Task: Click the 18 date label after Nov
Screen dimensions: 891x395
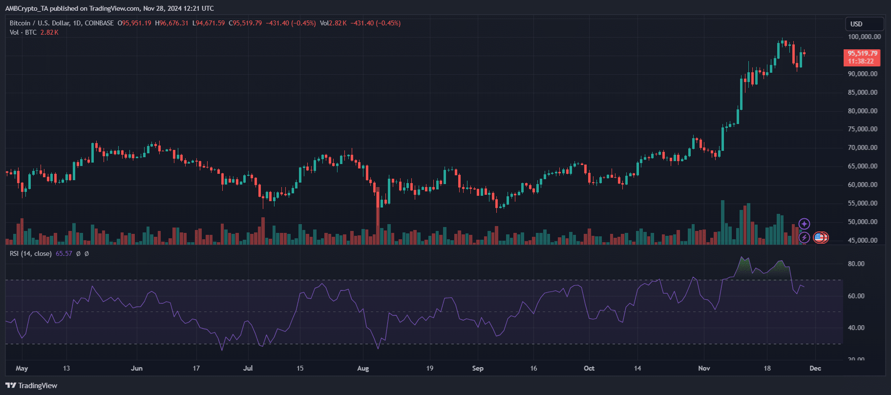Action: click(767, 368)
